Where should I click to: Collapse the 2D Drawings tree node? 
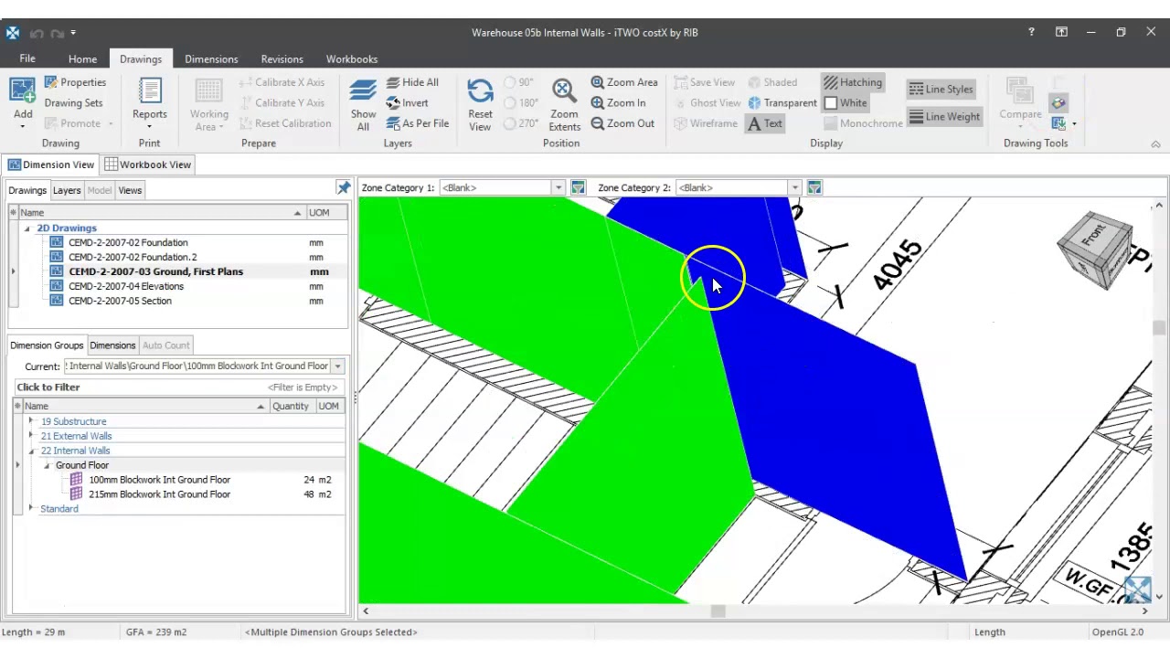(x=27, y=228)
